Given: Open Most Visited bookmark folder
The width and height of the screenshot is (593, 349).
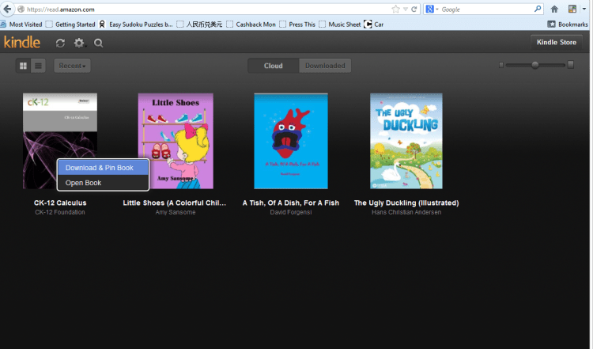Looking at the screenshot, I should (21, 25).
